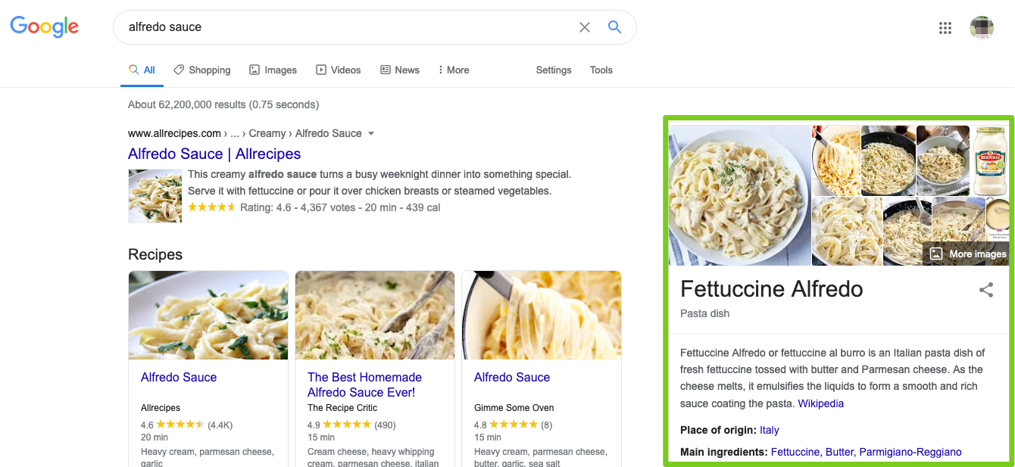Open the Alfredo Sauce Allrecipes link
Screen dimensions: 1015x467
pos(214,154)
